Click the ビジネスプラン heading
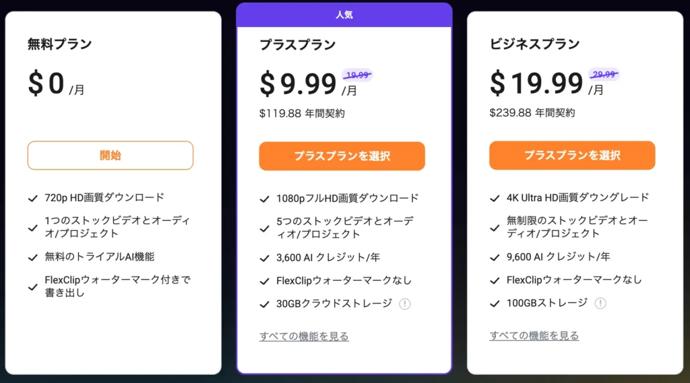The image size is (690, 383). 534,44
